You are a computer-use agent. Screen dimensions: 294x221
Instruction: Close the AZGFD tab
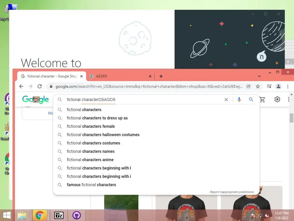coord(150,76)
